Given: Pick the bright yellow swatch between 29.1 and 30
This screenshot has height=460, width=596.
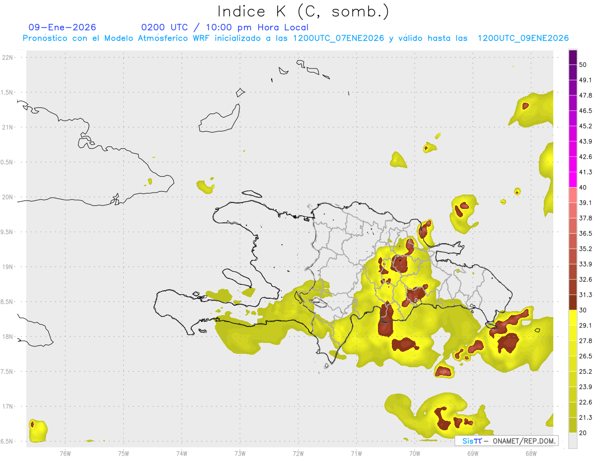Looking at the screenshot, I should pos(573,318).
